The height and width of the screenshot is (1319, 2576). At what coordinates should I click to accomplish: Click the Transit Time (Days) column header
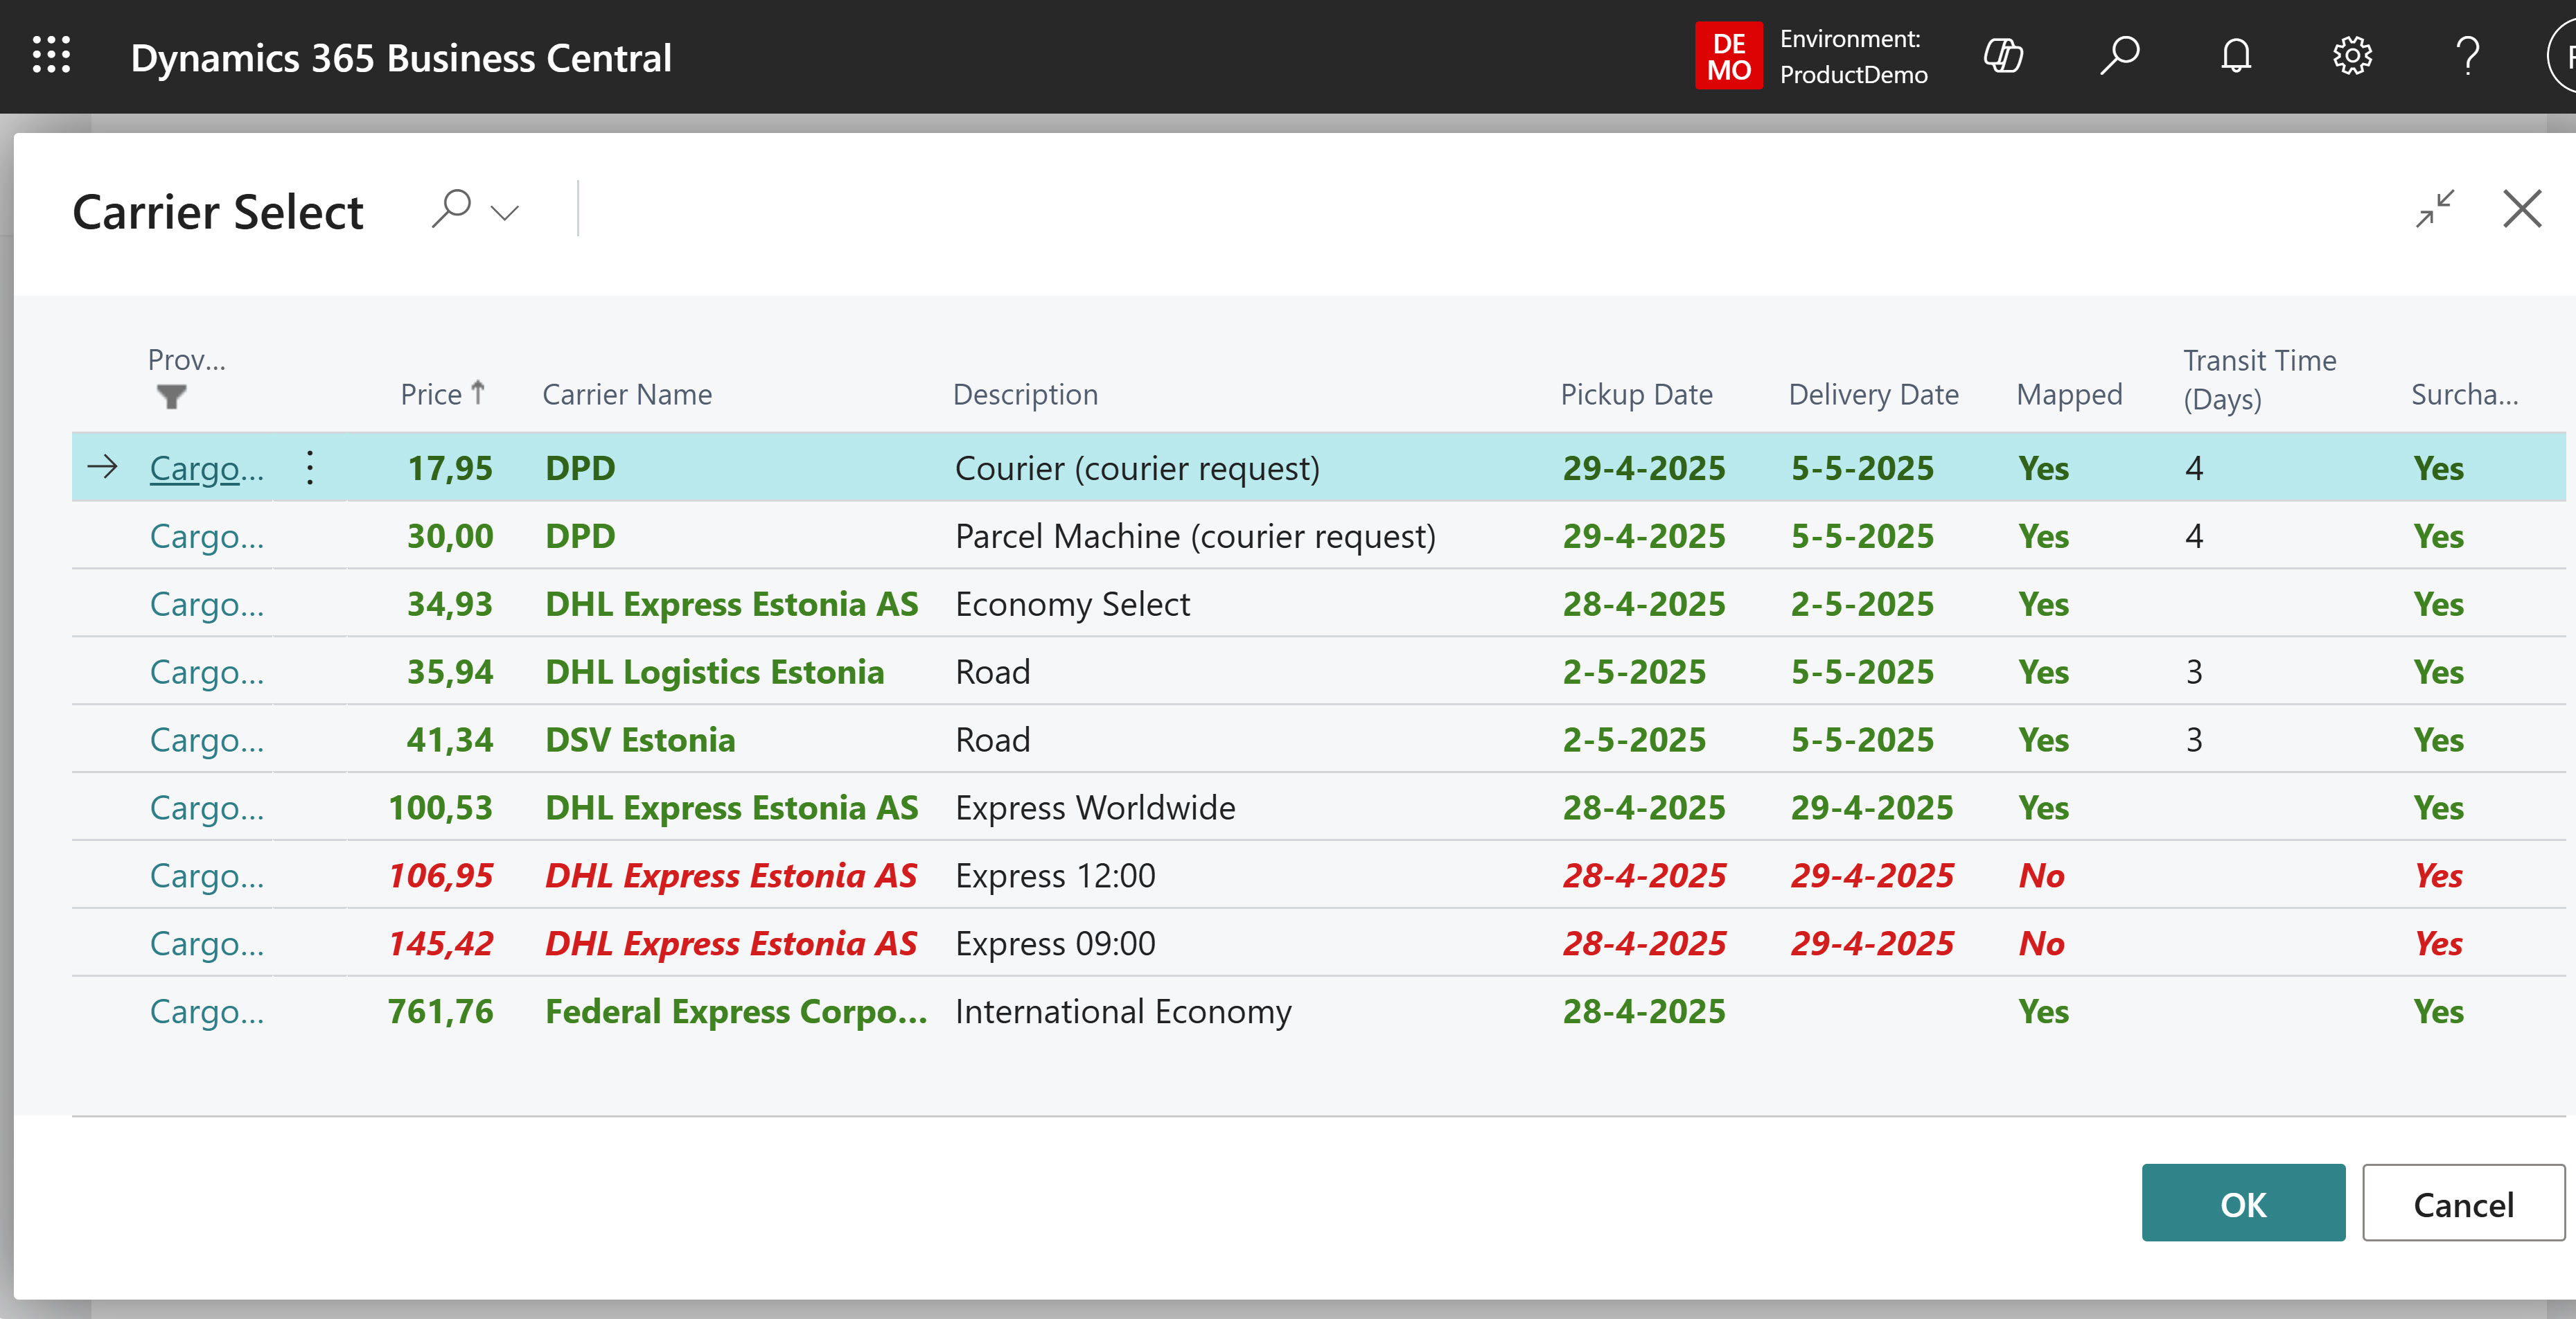[2260, 379]
